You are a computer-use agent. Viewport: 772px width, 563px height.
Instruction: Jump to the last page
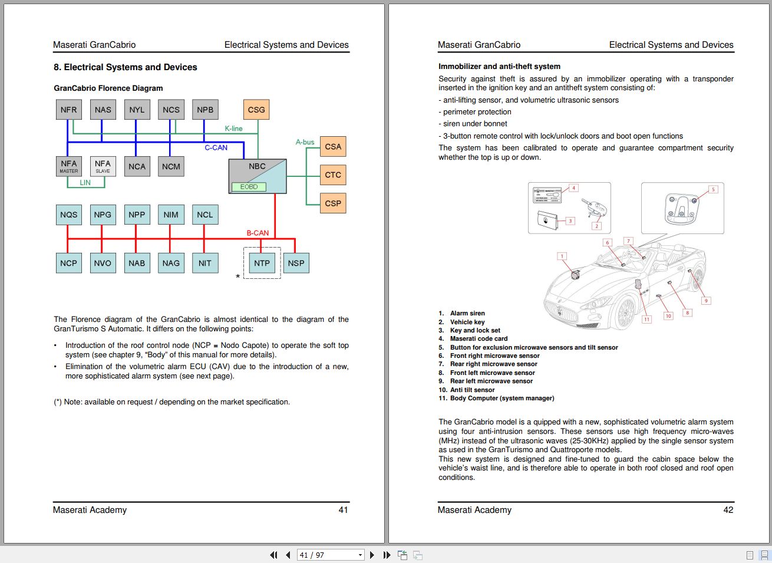tap(387, 555)
